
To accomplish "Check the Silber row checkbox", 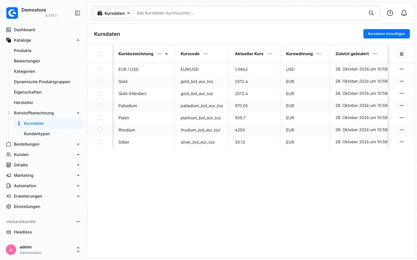I will 100,142.
